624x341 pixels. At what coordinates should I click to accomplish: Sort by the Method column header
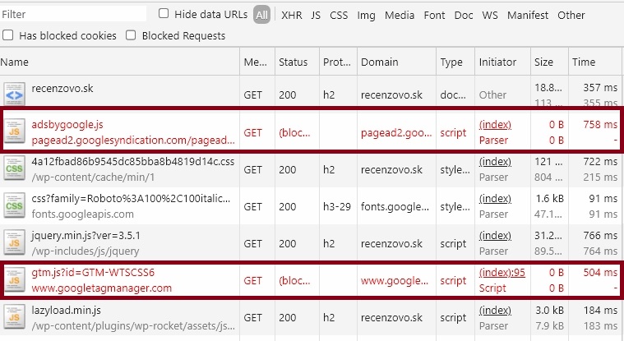(x=257, y=62)
